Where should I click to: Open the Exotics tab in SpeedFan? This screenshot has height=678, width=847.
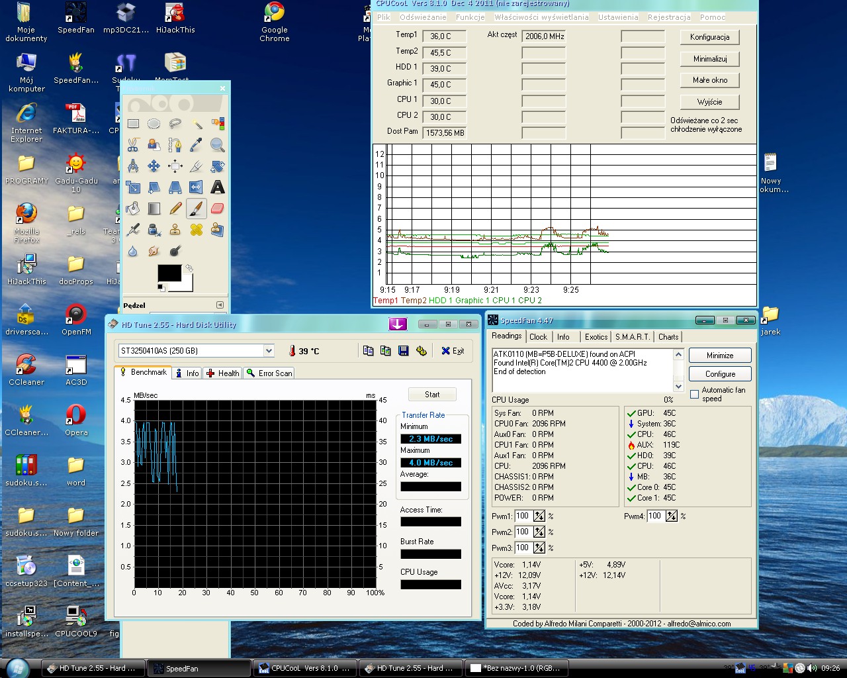596,337
